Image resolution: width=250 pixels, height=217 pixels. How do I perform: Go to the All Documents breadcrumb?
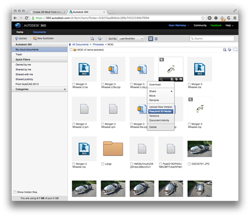click(80, 45)
